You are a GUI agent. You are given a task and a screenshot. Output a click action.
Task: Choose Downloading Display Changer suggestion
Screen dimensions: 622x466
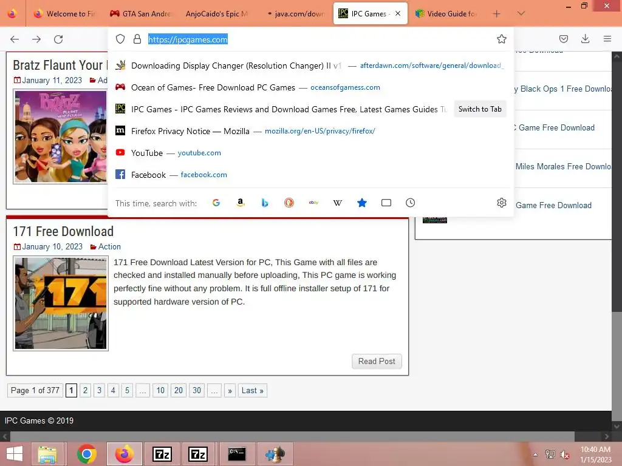coord(310,66)
